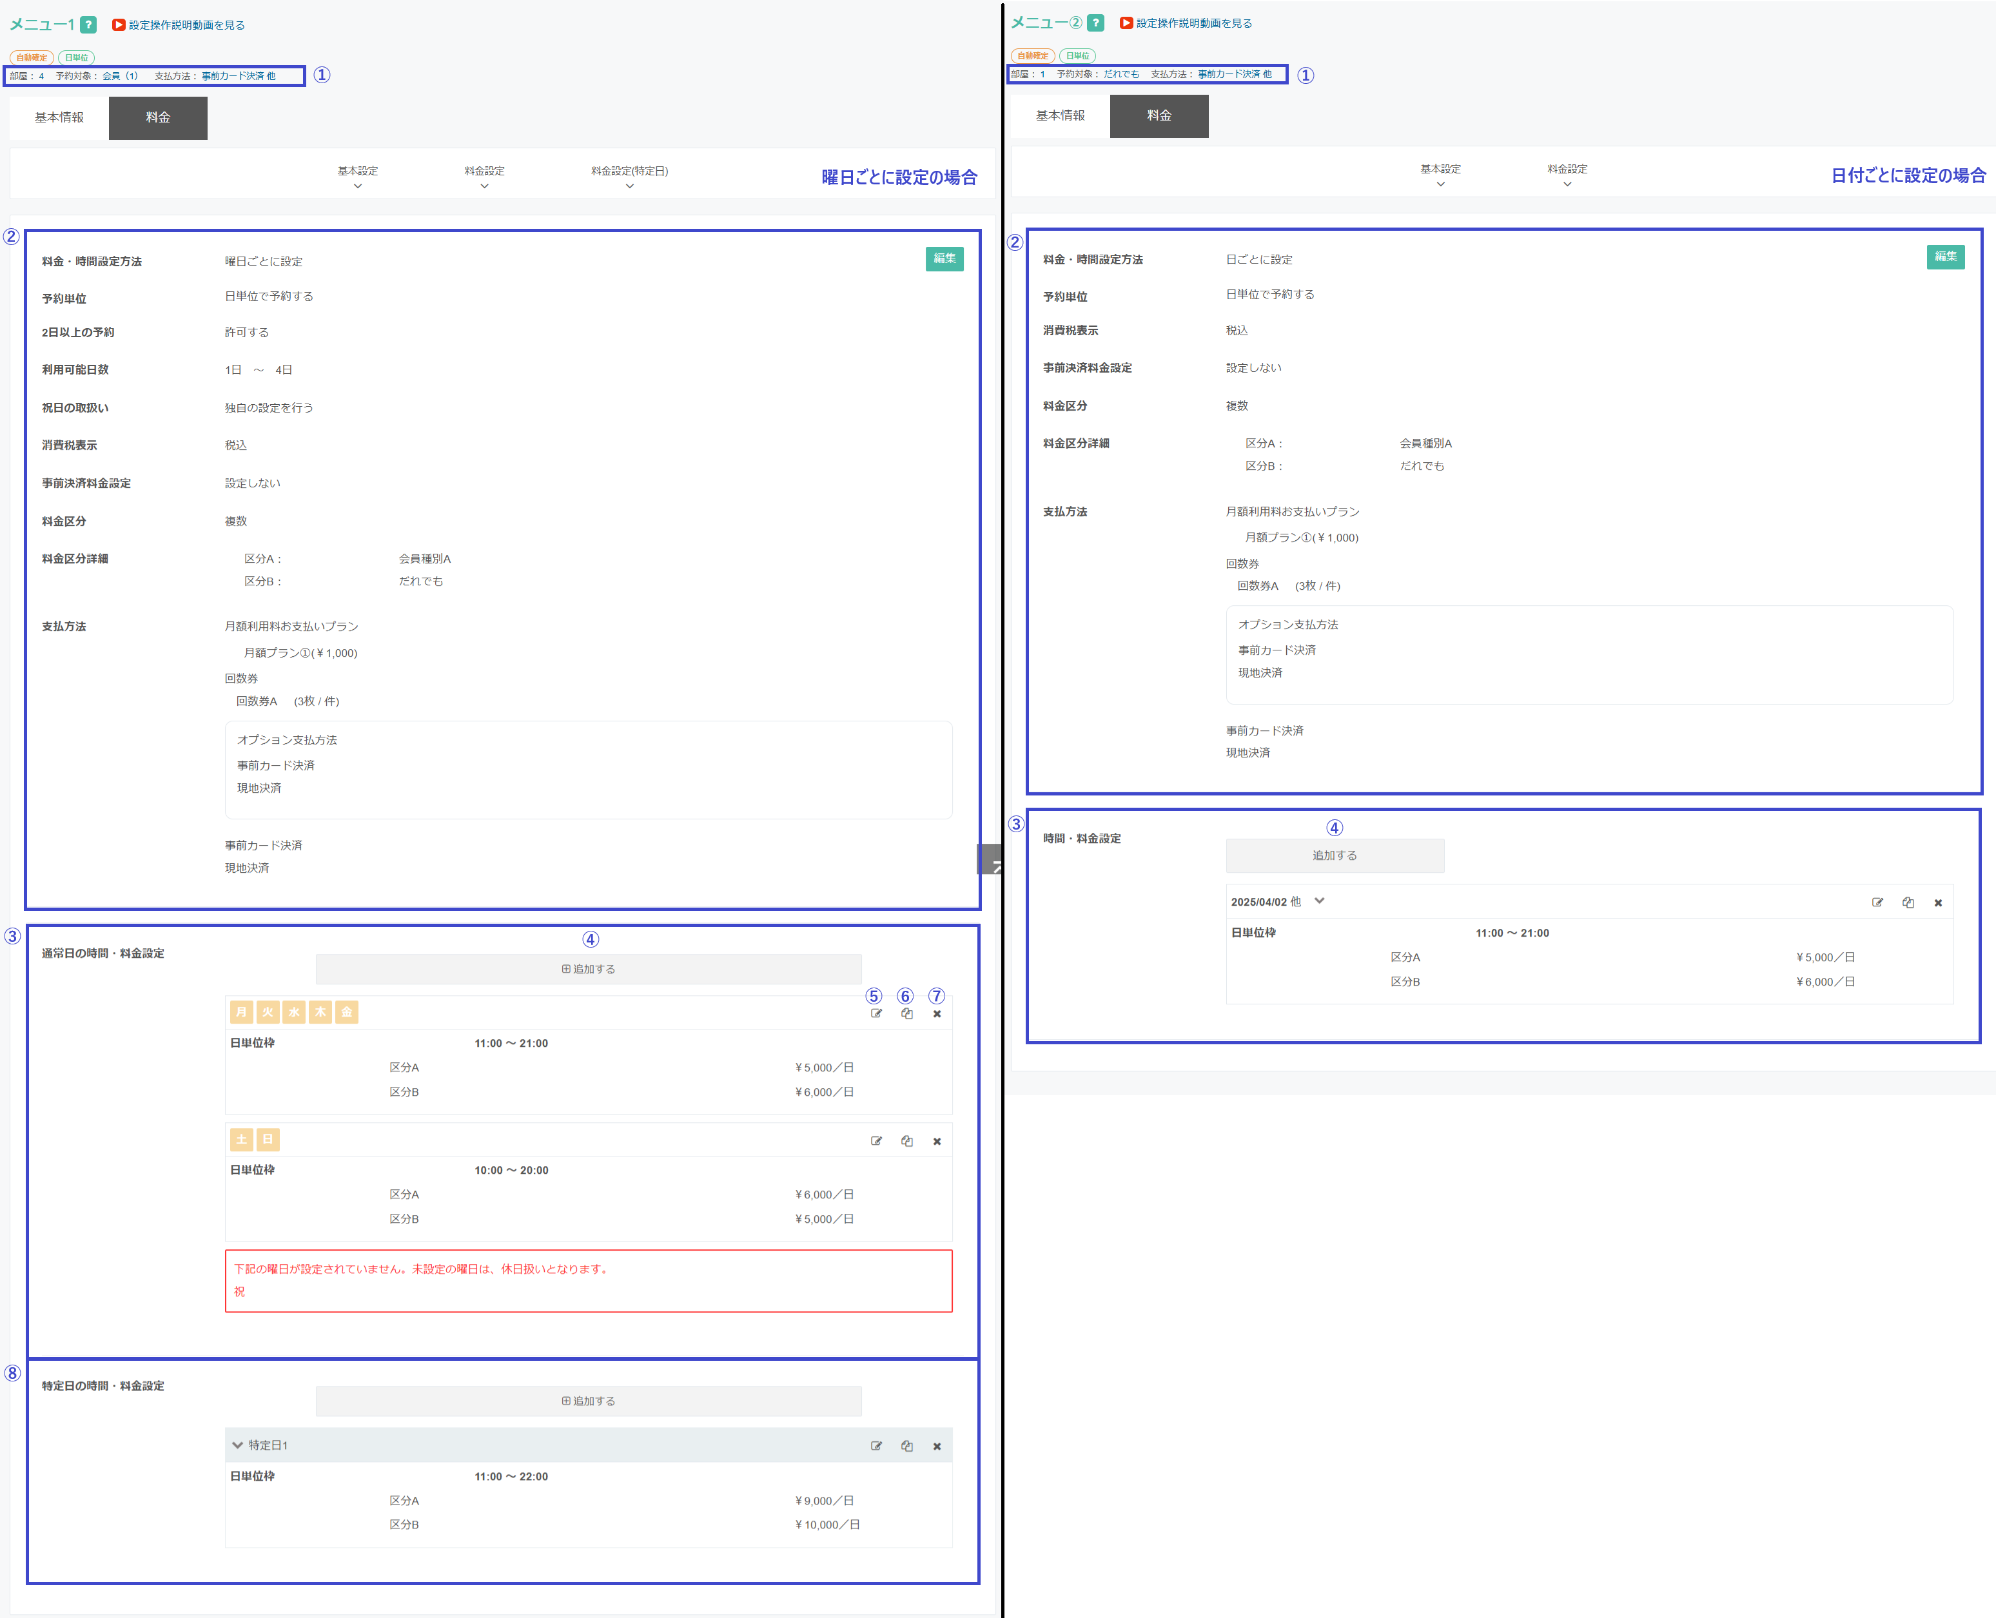Open 料金設定(特定日) anchor in メニュー1

pyautogui.click(x=629, y=176)
